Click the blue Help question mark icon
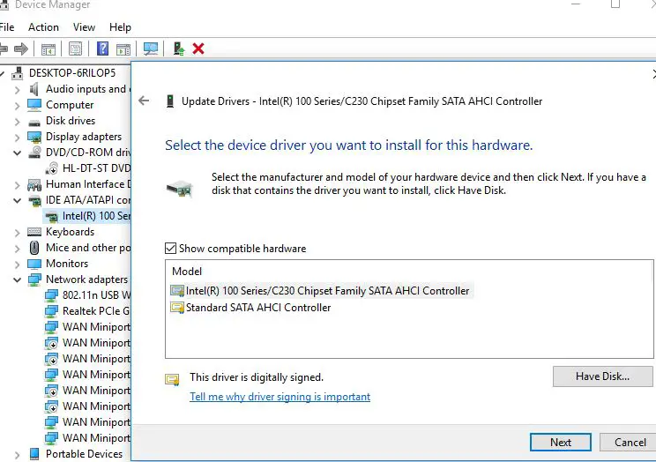Image resolution: width=656 pixels, height=462 pixels. [x=102, y=48]
